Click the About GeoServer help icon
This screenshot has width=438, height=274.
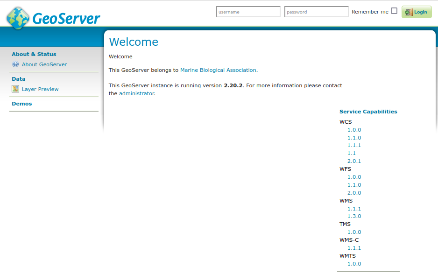pos(15,64)
